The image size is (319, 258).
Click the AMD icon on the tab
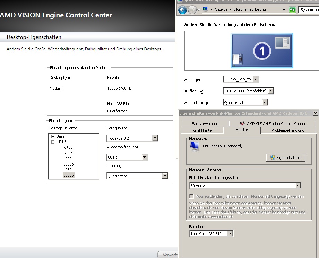242,123
